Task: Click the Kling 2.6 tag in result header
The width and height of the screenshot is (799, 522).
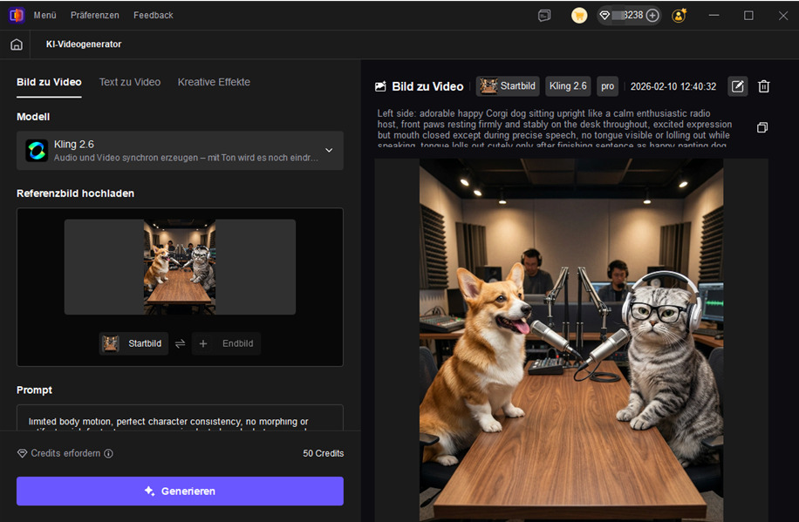Action: pos(568,86)
